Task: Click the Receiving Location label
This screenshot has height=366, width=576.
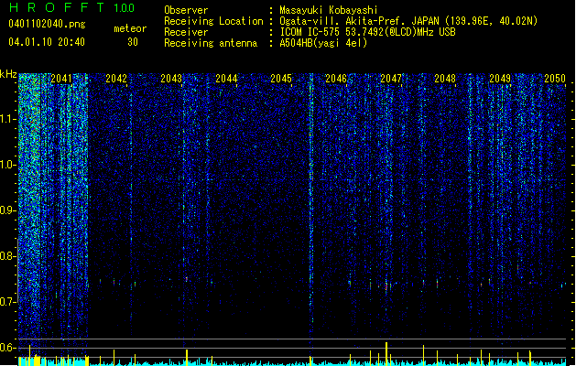Action: [213, 21]
